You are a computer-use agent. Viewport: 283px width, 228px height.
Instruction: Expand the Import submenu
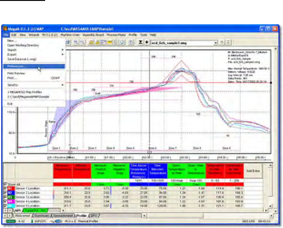[x=34, y=50]
